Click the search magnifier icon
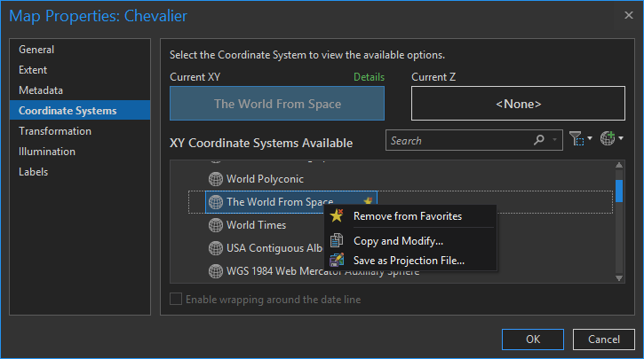This screenshot has width=644, height=359. click(539, 140)
